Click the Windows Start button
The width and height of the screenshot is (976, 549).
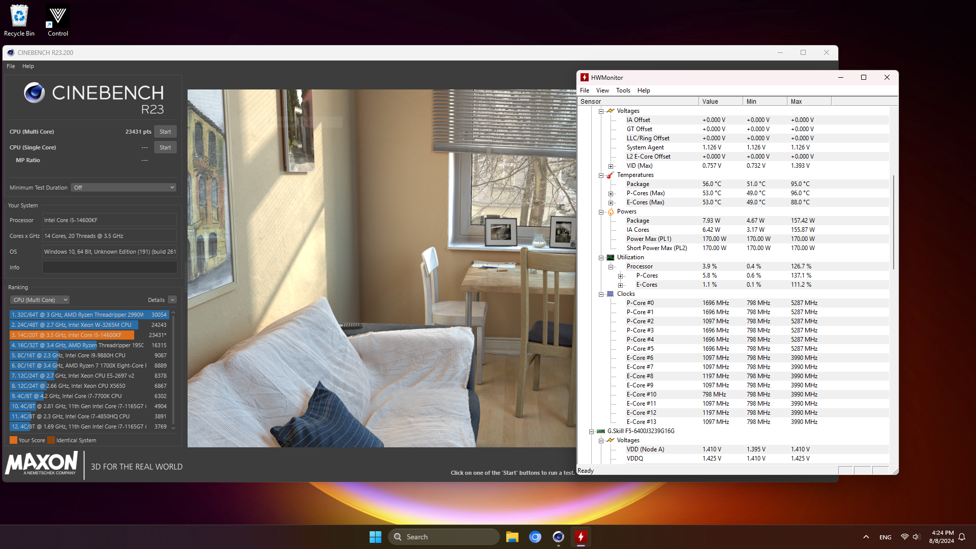pos(375,537)
